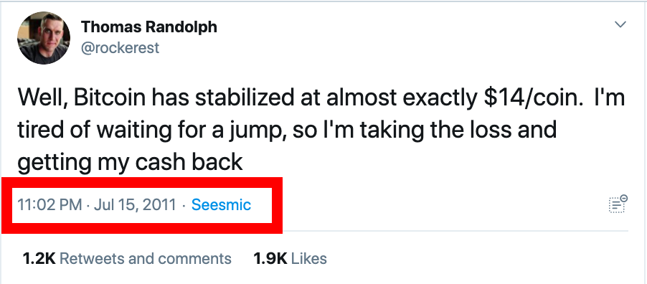
Task: Open Thomas Randolph's profile picture
Action: point(44,38)
